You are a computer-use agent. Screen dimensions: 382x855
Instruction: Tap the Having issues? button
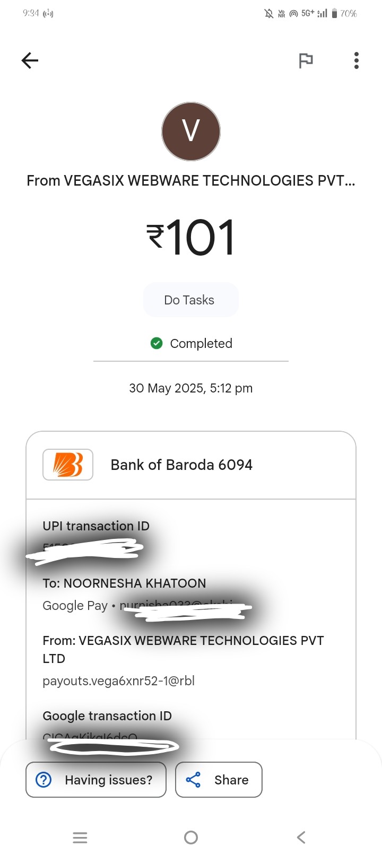coord(96,780)
